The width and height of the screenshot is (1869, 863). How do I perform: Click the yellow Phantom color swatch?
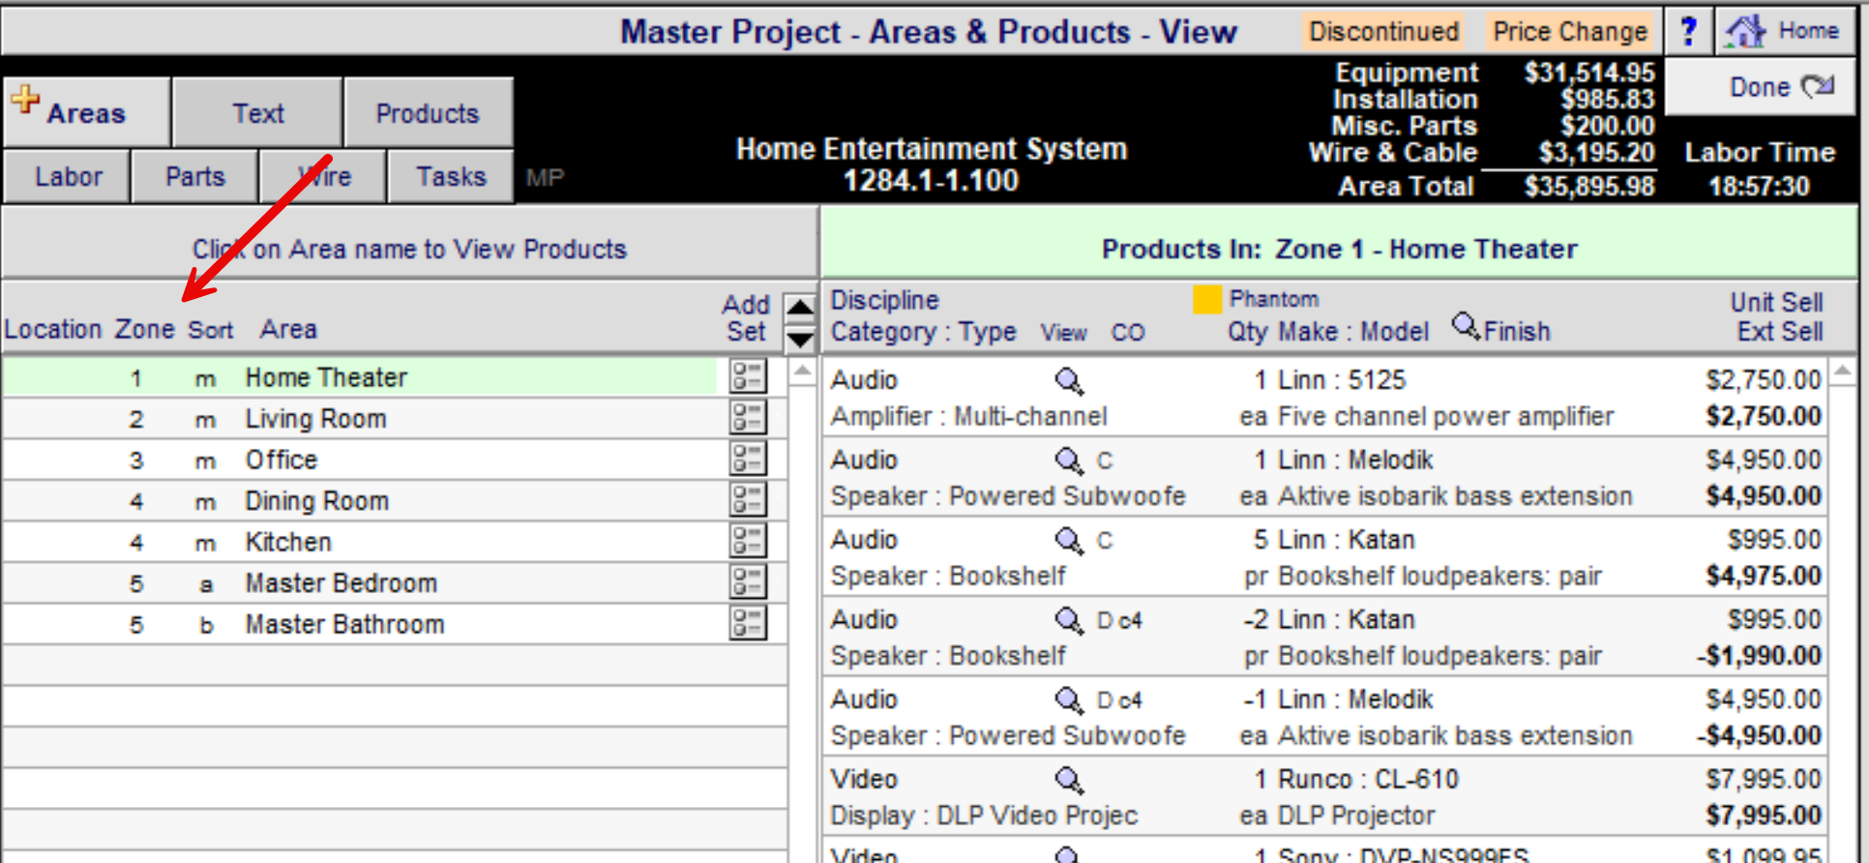pos(1206,299)
